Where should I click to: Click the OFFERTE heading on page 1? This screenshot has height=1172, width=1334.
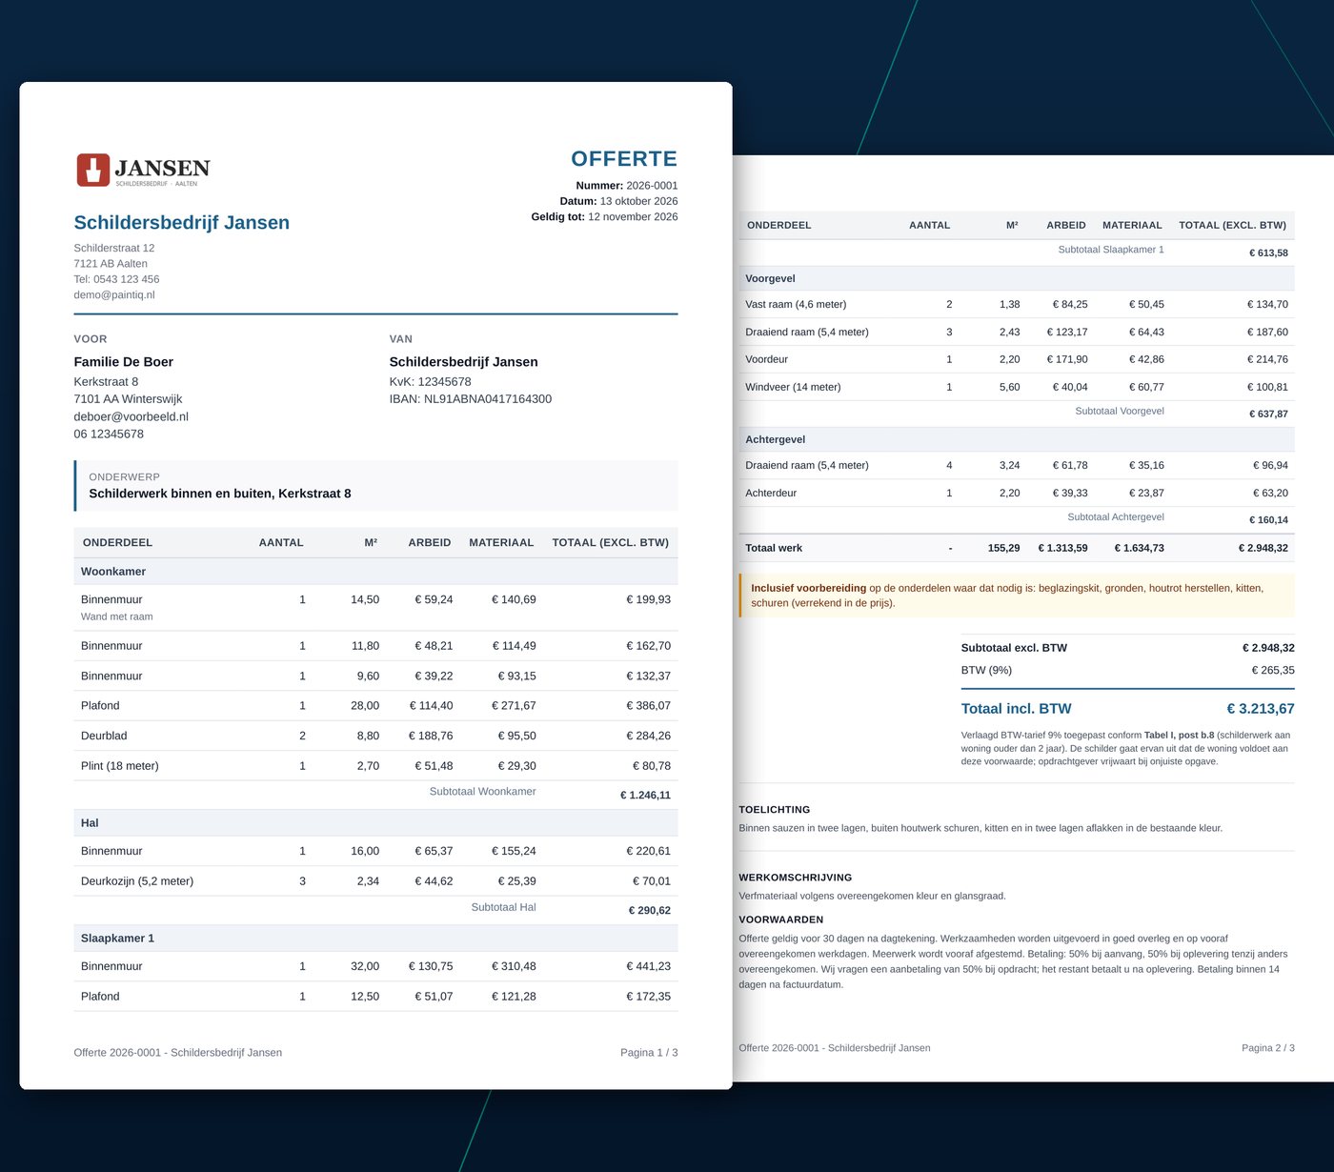[x=624, y=159]
